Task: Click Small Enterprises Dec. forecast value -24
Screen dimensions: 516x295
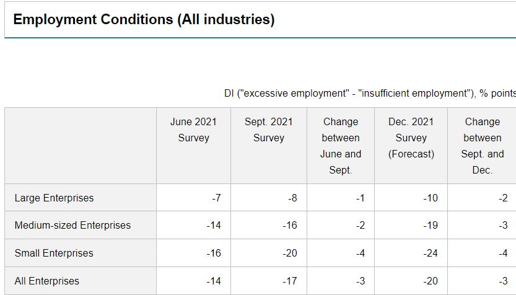Action: coord(431,253)
